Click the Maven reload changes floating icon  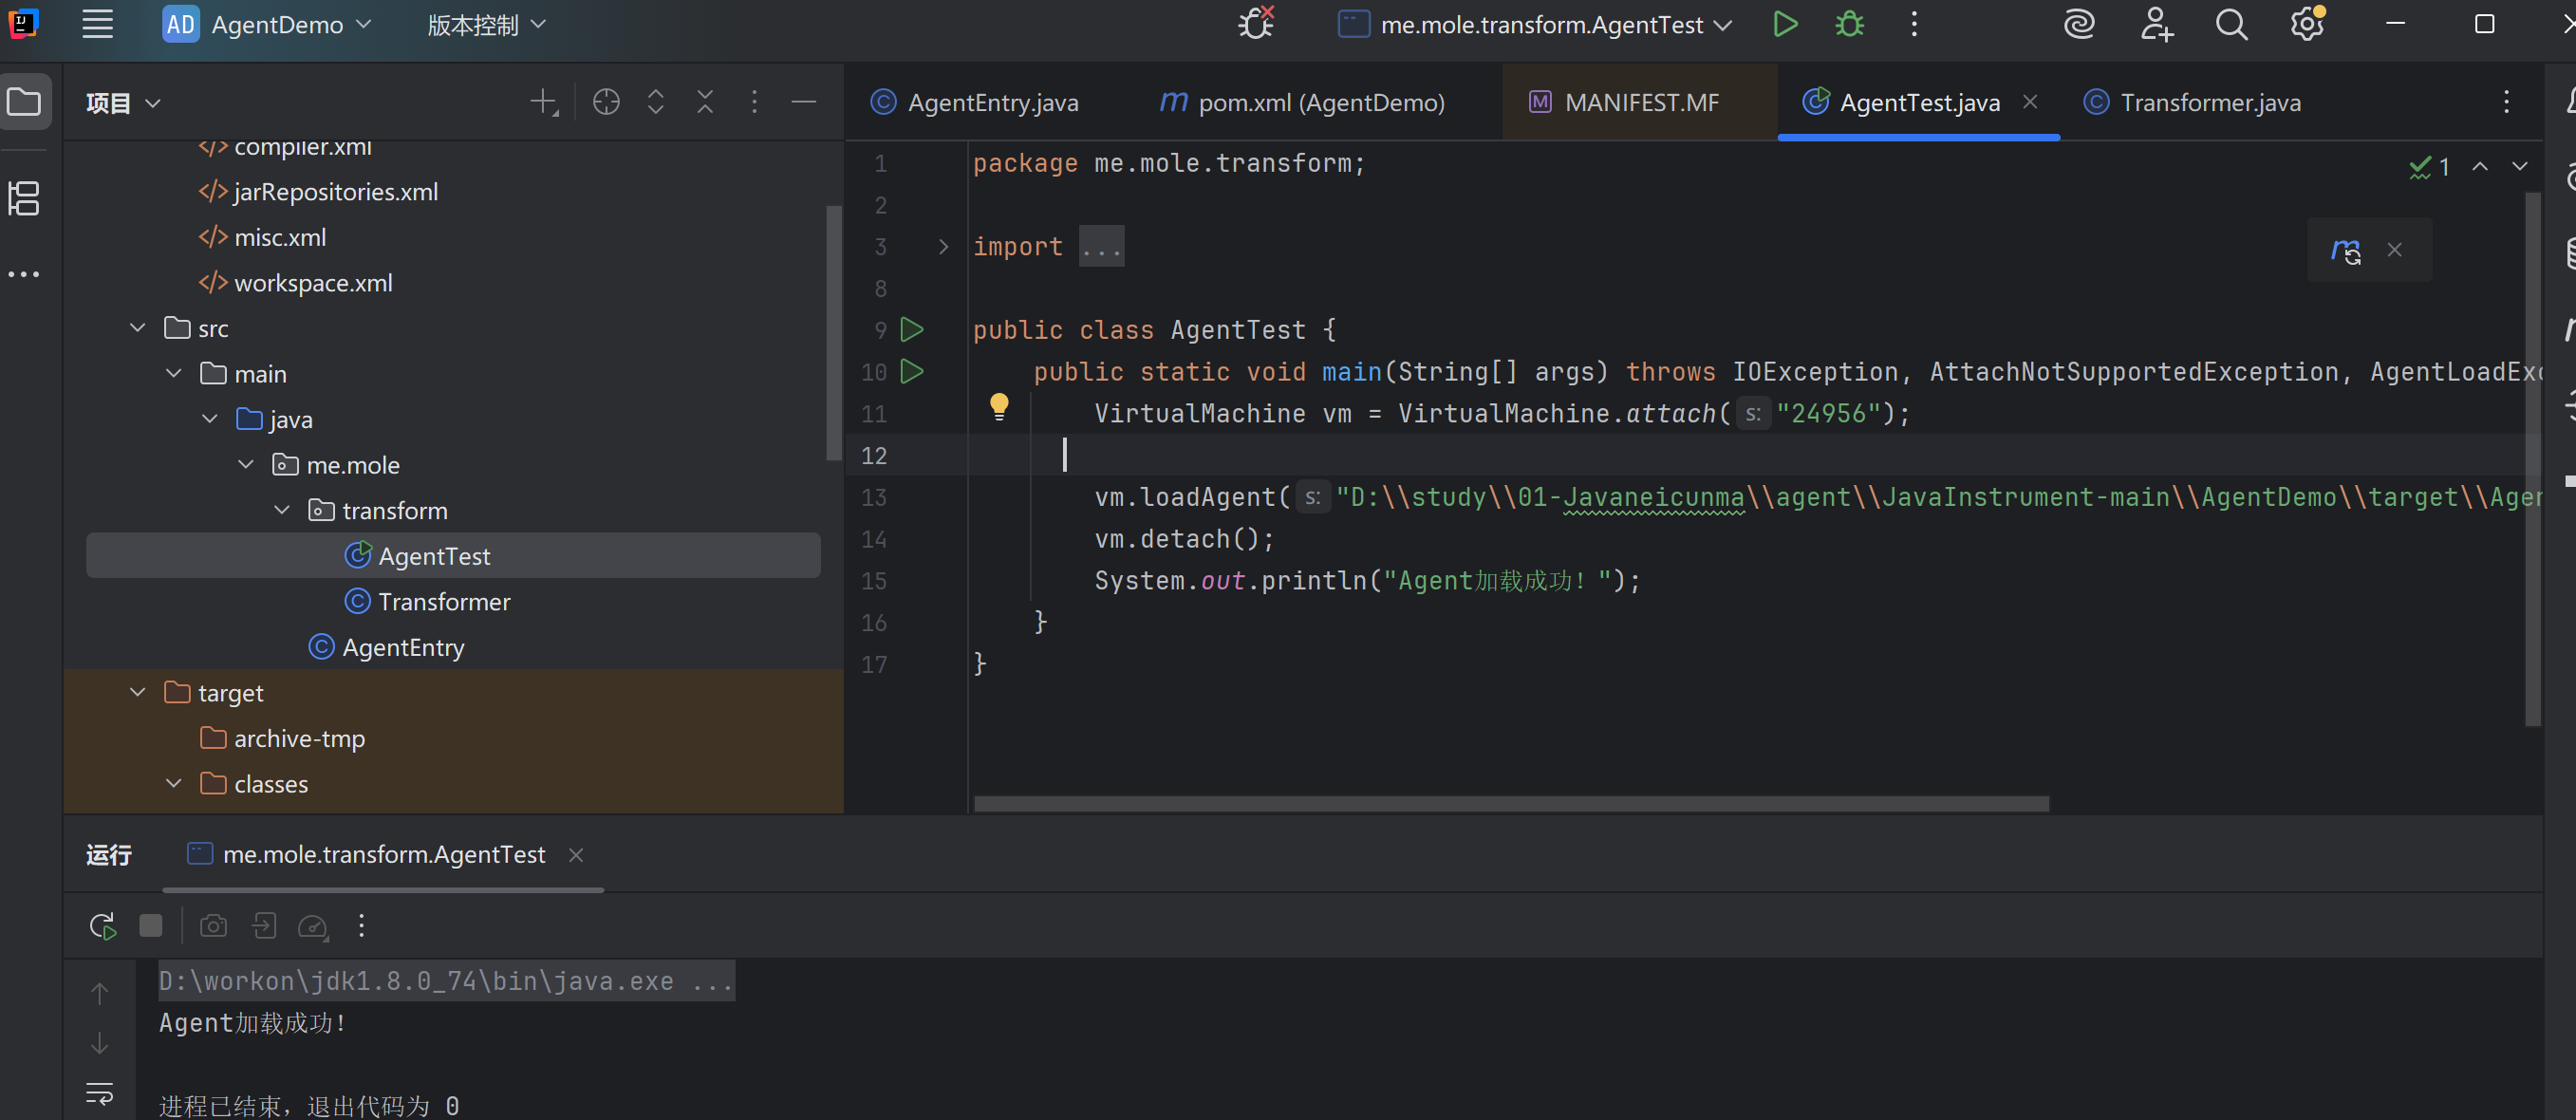tap(2345, 250)
